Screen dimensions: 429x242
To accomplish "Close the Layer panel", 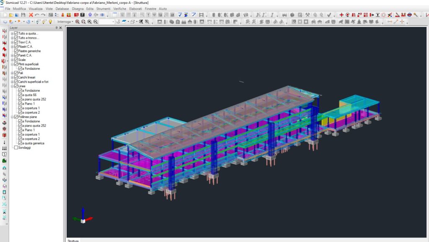I will 60,28.
